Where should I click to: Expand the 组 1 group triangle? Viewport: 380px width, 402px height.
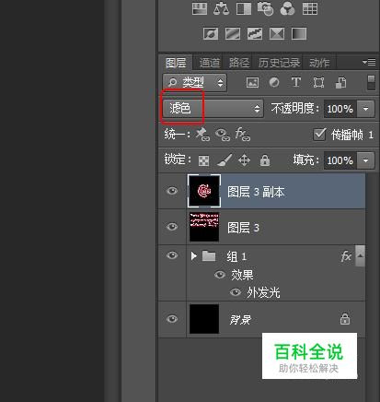(x=193, y=256)
